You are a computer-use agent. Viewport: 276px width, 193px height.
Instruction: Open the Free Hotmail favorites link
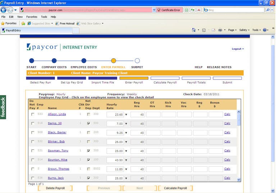click(x=65, y=23)
